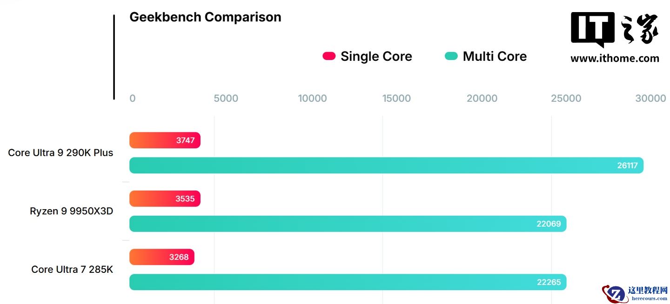Click the 22265 multi core bar
The image size is (670, 304).
tap(348, 282)
